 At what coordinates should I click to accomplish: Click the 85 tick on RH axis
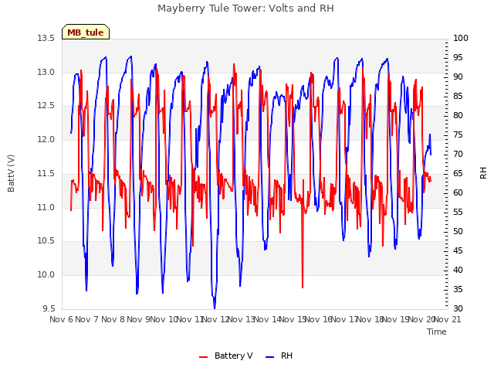click(458, 96)
